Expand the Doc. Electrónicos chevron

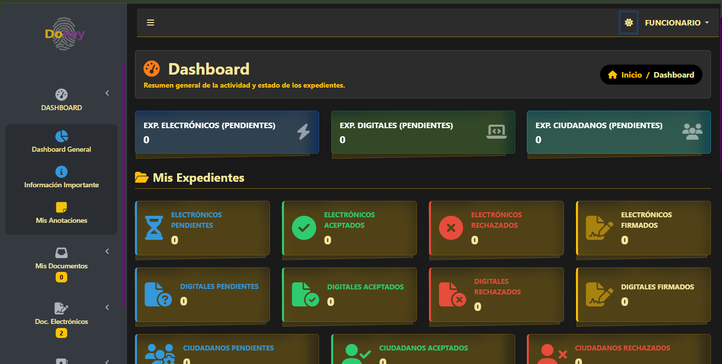click(x=107, y=307)
